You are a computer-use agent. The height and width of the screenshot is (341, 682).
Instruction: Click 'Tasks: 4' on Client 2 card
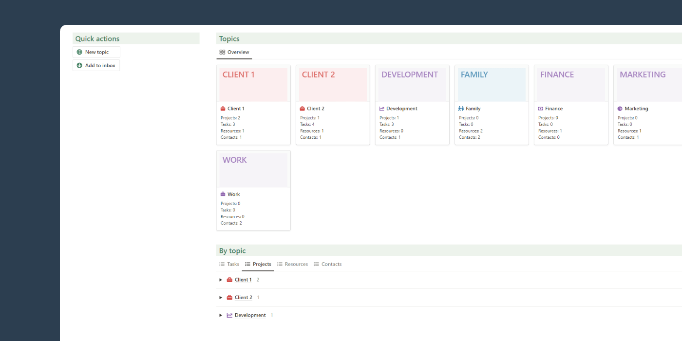click(x=307, y=124)
